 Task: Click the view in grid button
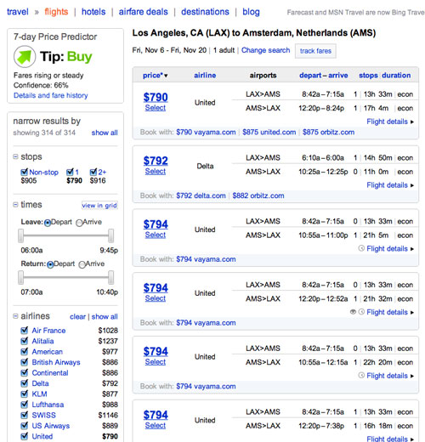[99, 205]
